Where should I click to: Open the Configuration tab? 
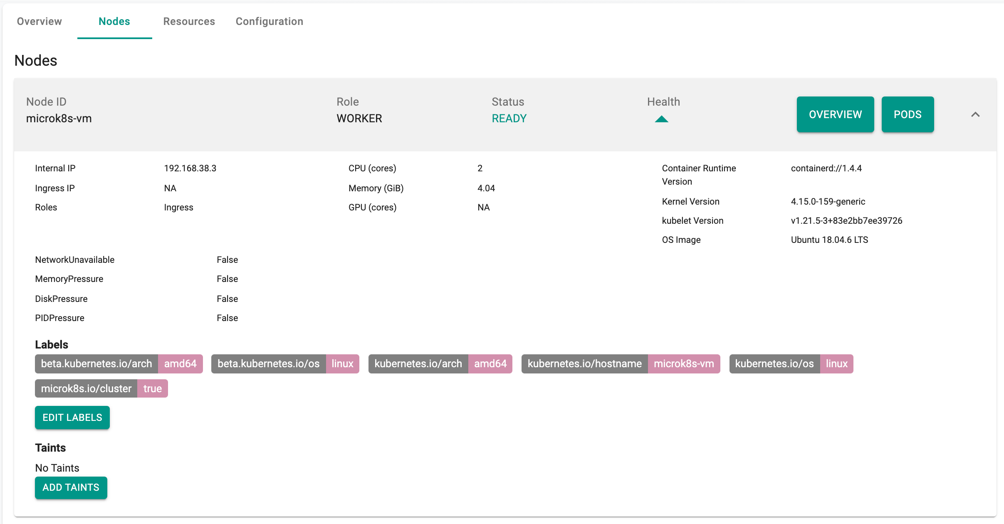270,21
